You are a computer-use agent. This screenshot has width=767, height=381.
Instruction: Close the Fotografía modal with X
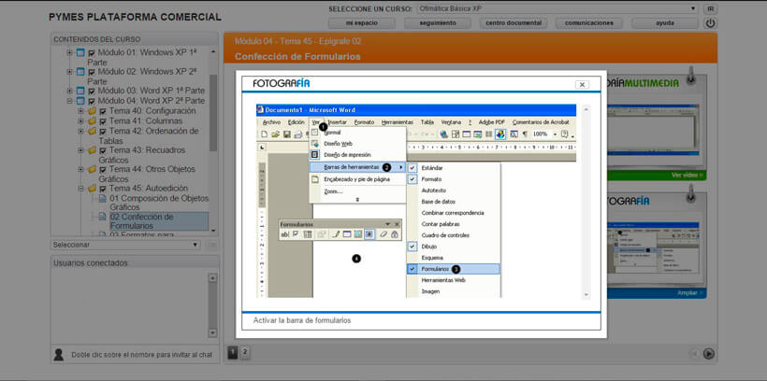tap(582, 84)
